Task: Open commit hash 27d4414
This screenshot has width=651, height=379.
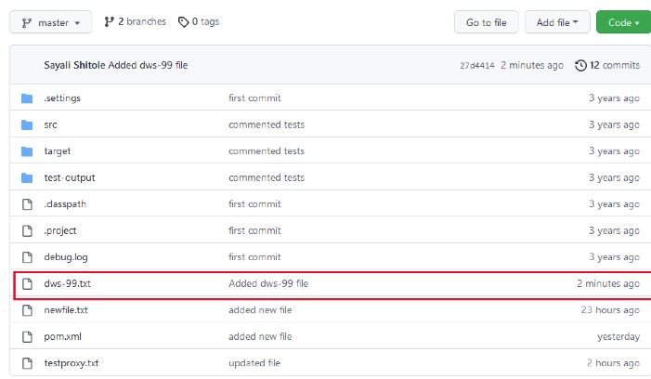Action: point(477,66)
